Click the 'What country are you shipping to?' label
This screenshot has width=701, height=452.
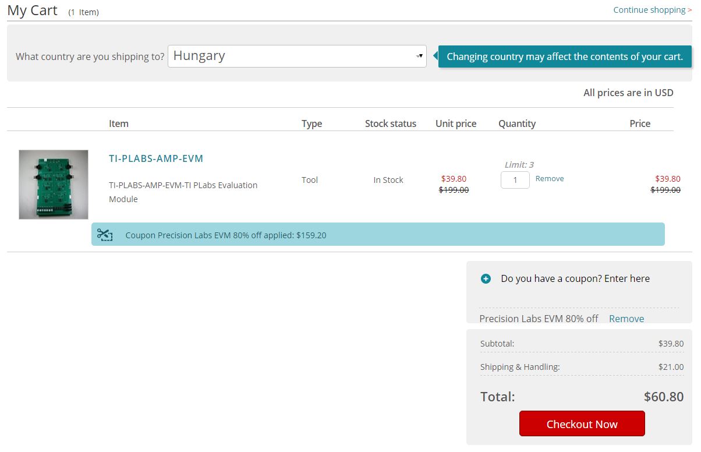click(90, 57)
